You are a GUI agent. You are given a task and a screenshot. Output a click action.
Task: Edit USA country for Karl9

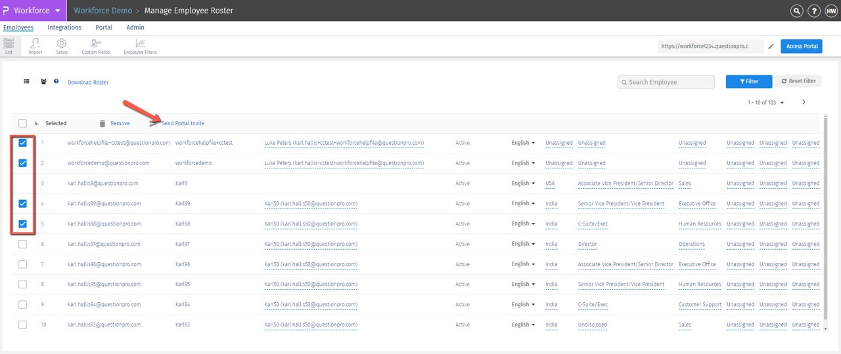551,184
